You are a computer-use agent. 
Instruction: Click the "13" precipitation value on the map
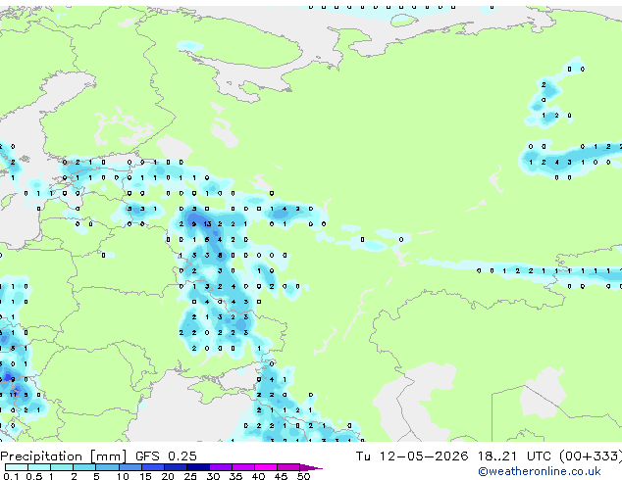[x=207, y=224]
